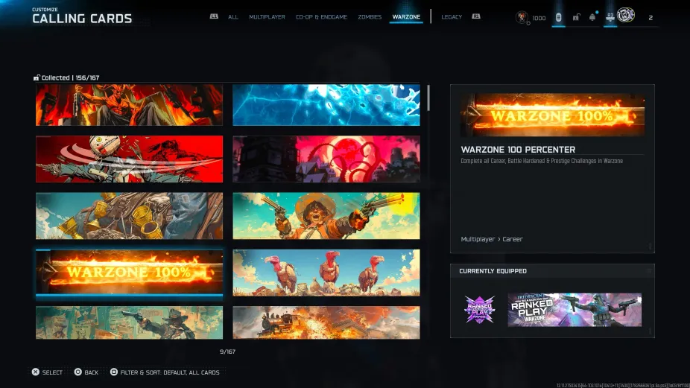
Task: Click the equipped Ranked Play emblem
Action: (x=479, y=310)
